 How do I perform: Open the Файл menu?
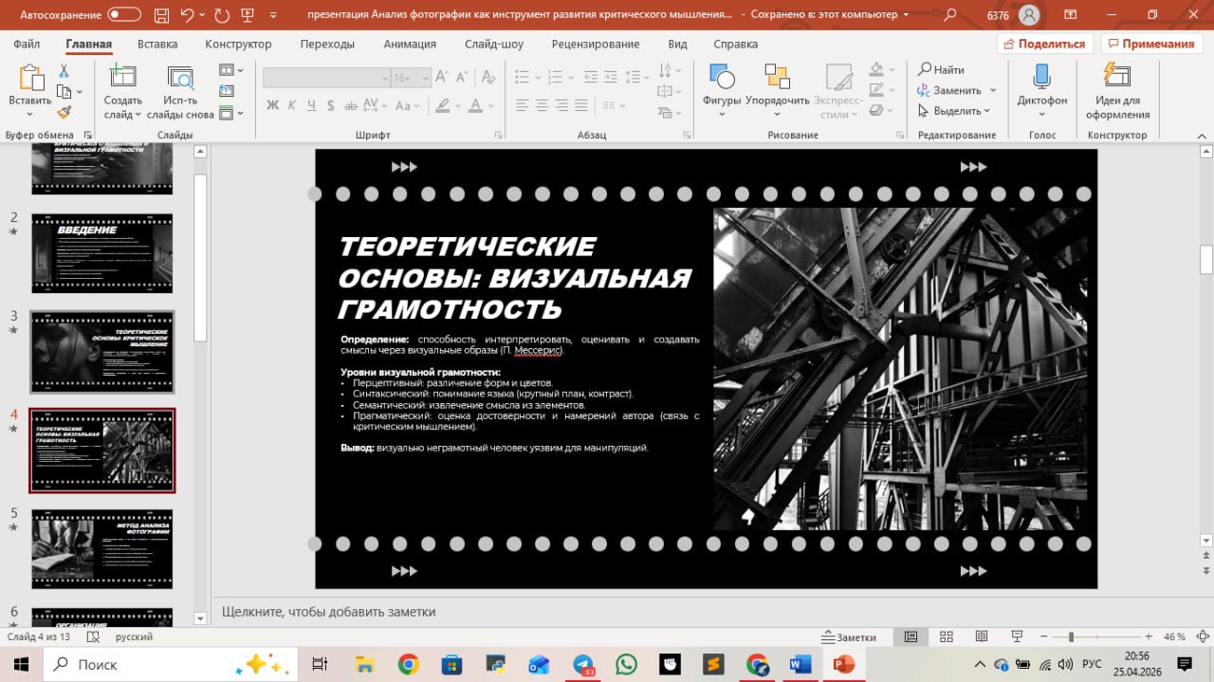[x=27, y=44]
